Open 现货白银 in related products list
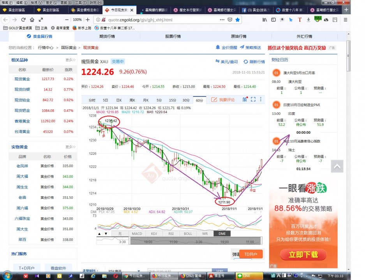The height and width of the screenshot is (280, 365). 22,89
